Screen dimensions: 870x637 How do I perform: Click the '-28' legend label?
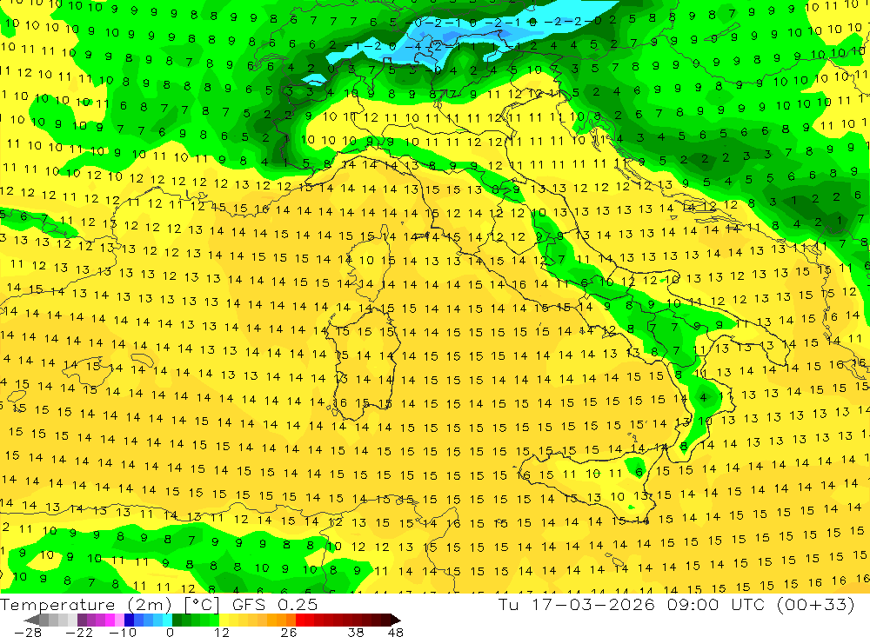pos(28,632)
